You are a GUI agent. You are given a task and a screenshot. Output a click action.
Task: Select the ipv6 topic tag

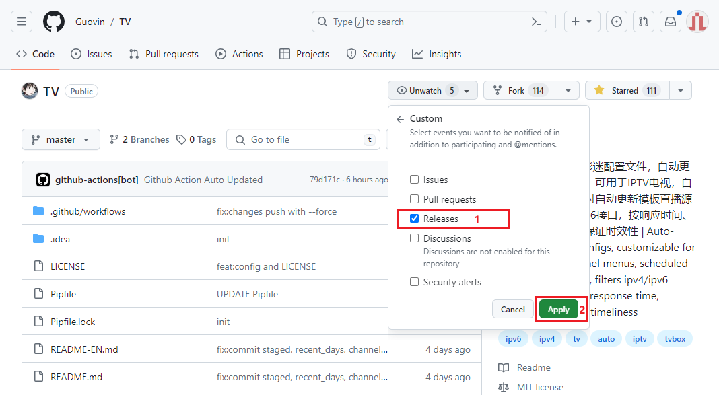(513, 339)
